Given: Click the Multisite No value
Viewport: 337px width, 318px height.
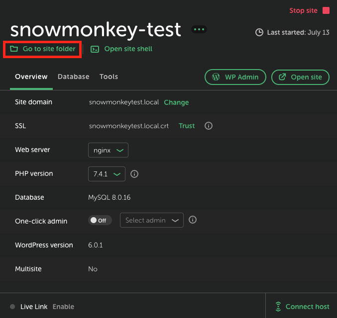Looking at the screenshot, I should pyautogui.click(x=93, y=269).
